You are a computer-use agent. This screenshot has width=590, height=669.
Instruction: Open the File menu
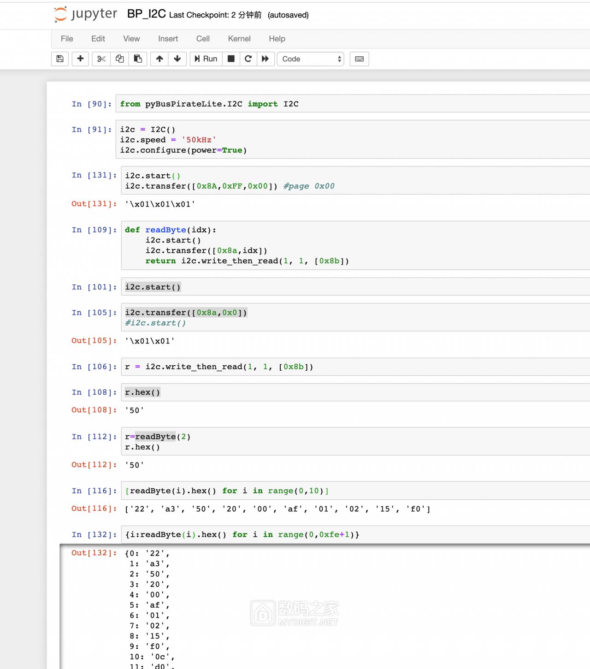tap(67, 39)
